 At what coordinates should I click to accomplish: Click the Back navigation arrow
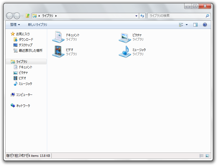tap(10, 16)
